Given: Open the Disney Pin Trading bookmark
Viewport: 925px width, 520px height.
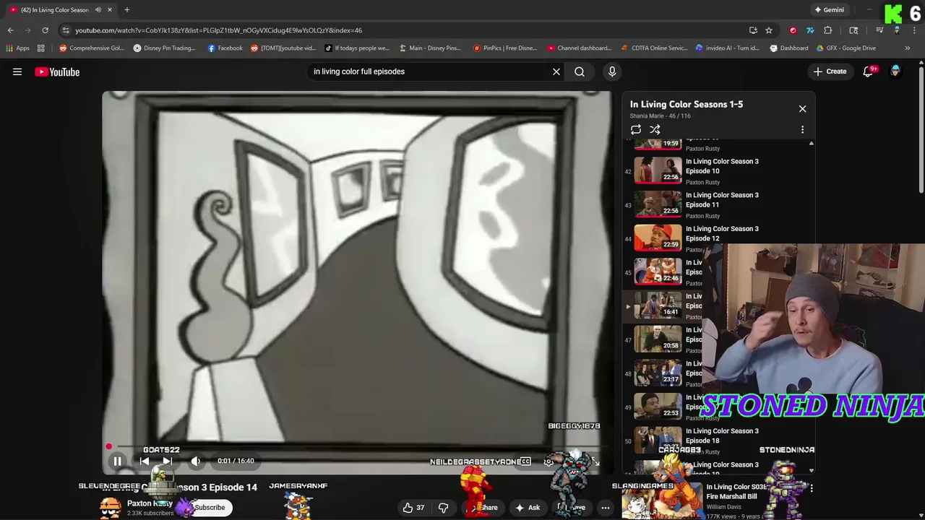Looking at the screenshot, I should click(164, 48).
